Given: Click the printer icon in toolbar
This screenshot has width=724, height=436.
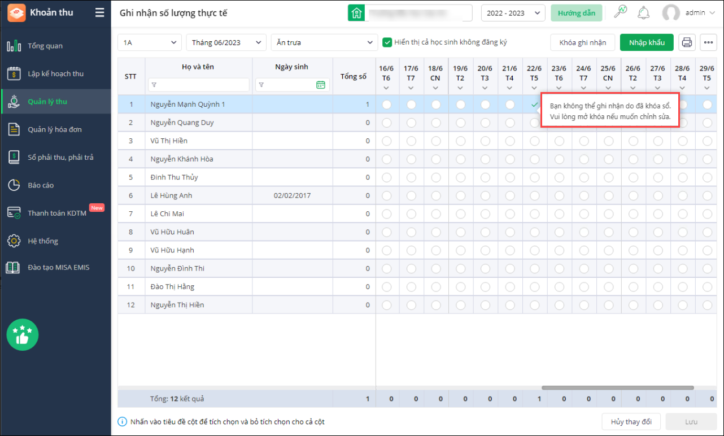Looking at the screenshot, I should 687,42.
